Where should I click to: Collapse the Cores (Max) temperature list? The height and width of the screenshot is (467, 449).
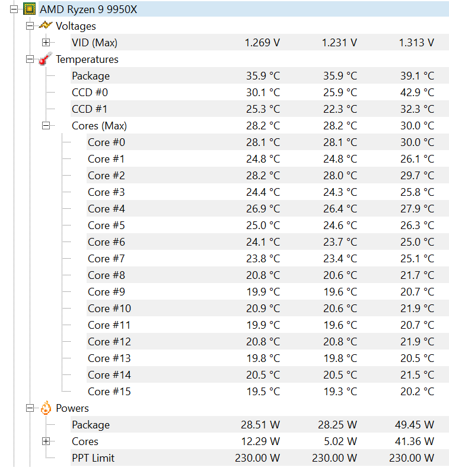[x=46, y=125]
